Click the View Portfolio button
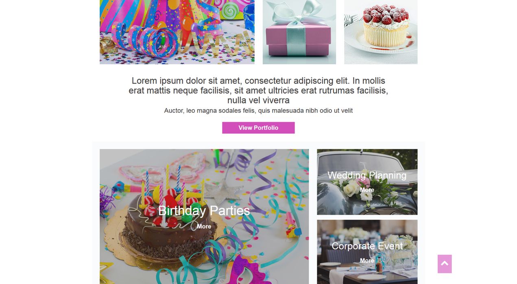This screenshot has width=517, height=284. (258, 128)
